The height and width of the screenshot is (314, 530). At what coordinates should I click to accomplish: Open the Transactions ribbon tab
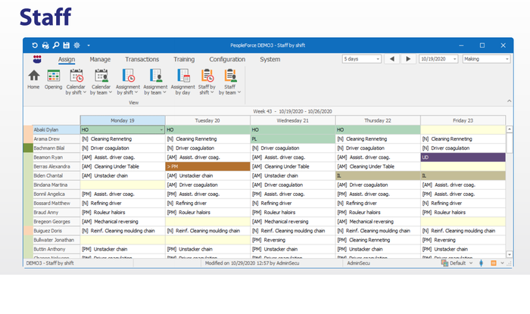[x=142, y=60]
